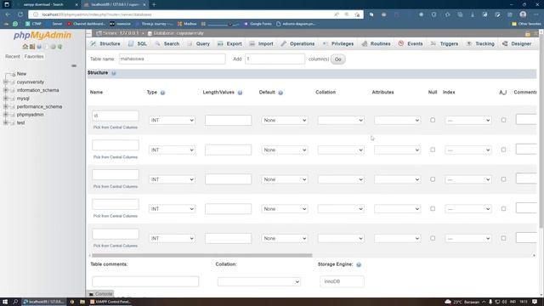Focus the Table name input field
The width and height of the screenshot is (544, 306).
coord(172,59)
